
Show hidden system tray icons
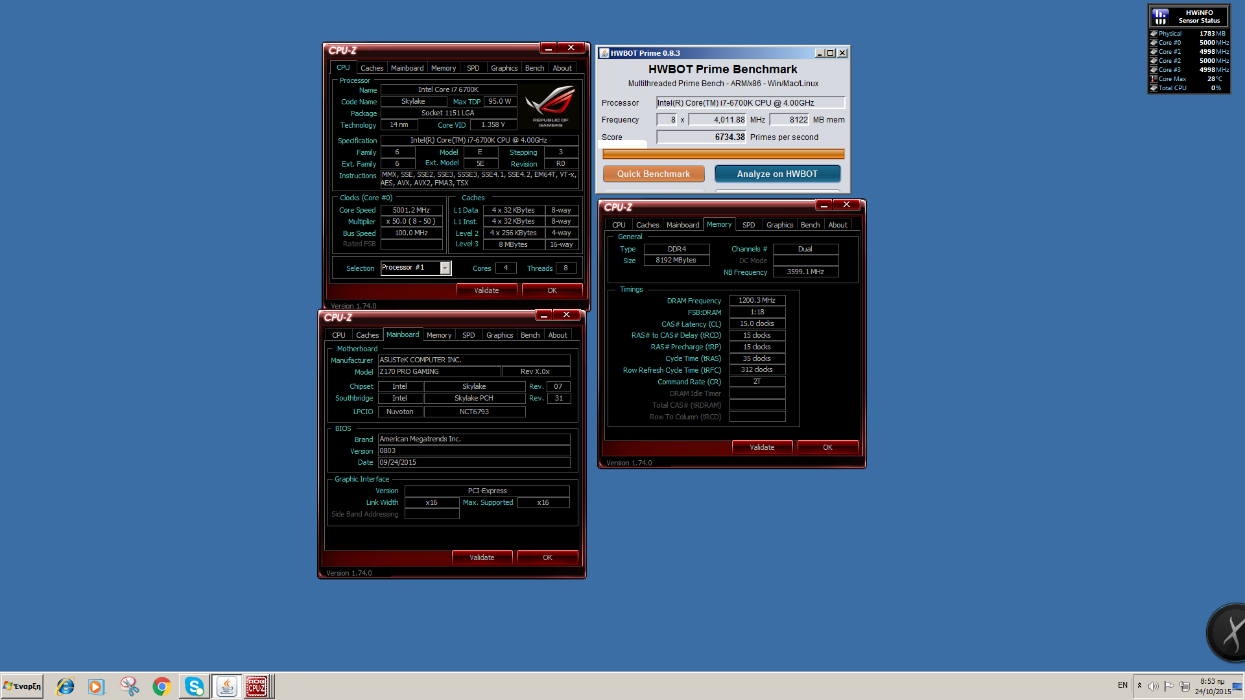pos(1139,686)
